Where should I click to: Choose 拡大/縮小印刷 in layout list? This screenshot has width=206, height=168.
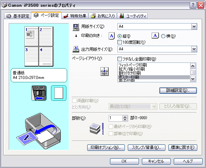coord(154,69)
